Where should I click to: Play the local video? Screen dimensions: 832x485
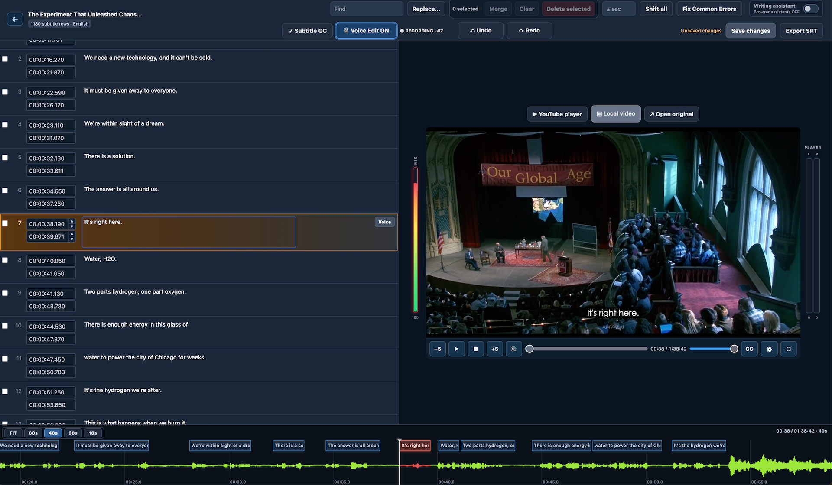(x=456, y=349)
